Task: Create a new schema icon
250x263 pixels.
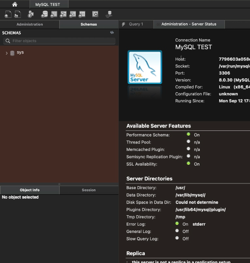Action: 44,14
